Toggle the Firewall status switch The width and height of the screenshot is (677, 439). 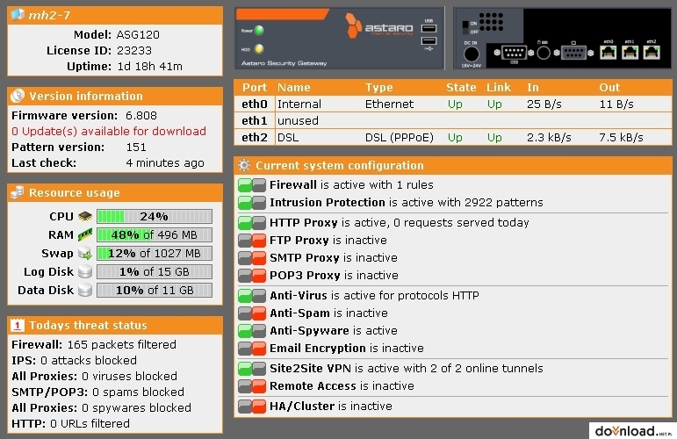252,185
